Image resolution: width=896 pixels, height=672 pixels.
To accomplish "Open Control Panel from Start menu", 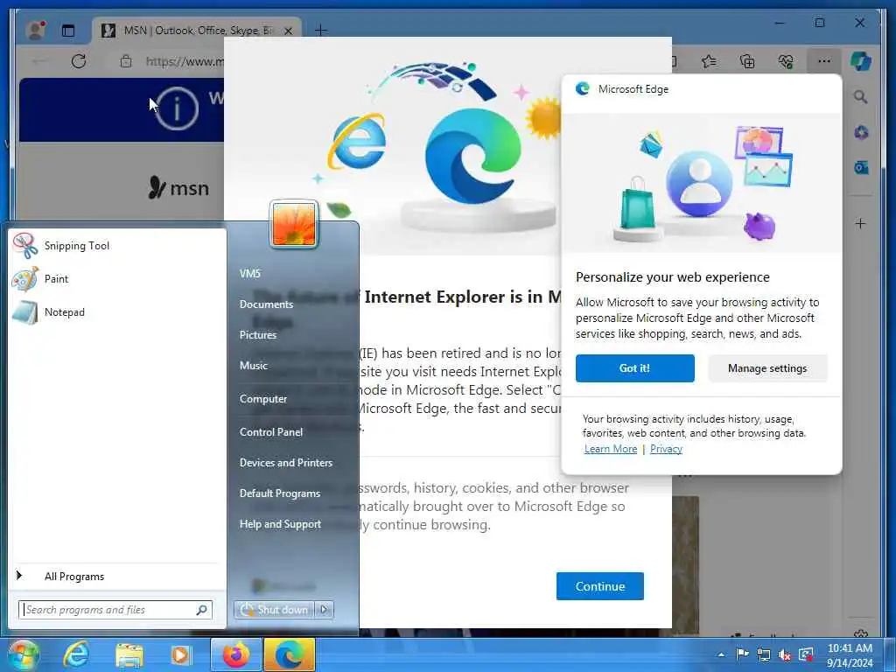I will [x=271, y=432].
